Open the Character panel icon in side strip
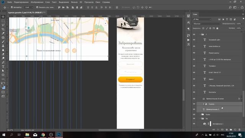The image size is (245, 138). click(188, 23)
